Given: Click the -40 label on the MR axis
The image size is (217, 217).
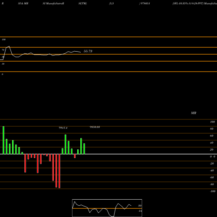Looking at the screenshot, I should click(212, 171).
